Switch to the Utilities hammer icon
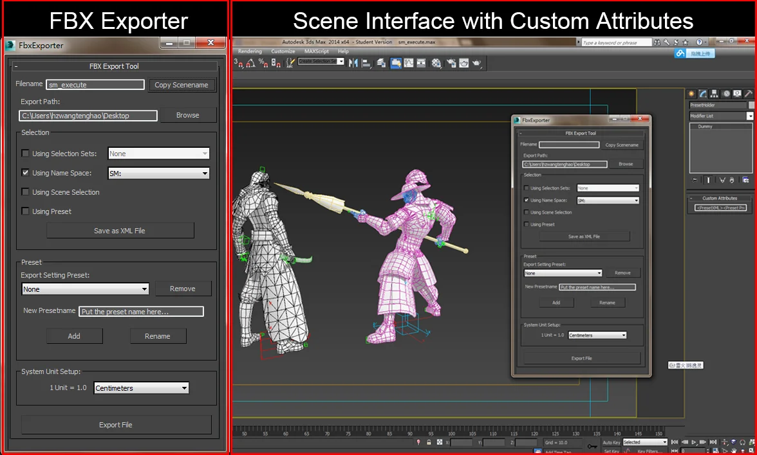 pyautogui.click(x=748, y=94)
